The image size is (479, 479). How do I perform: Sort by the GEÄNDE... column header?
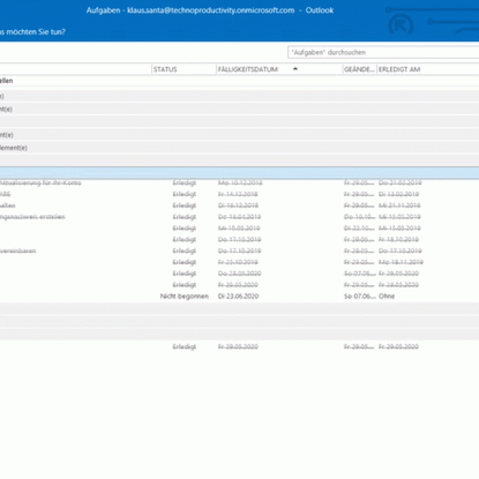359,70
